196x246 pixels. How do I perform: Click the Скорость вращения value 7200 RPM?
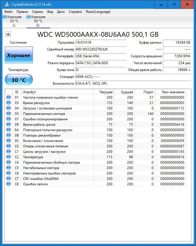click(177, 56)
